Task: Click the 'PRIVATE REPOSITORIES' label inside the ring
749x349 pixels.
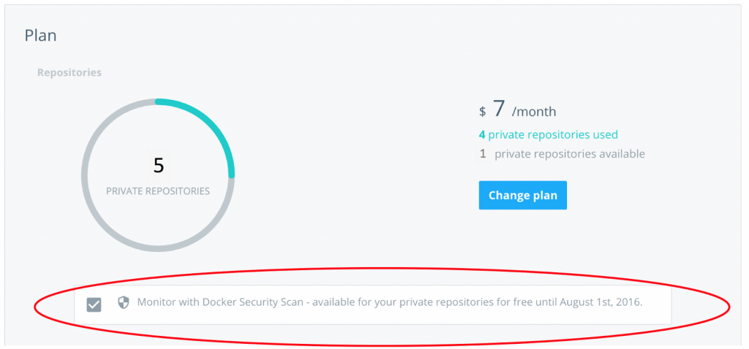Action: [158, 191]
